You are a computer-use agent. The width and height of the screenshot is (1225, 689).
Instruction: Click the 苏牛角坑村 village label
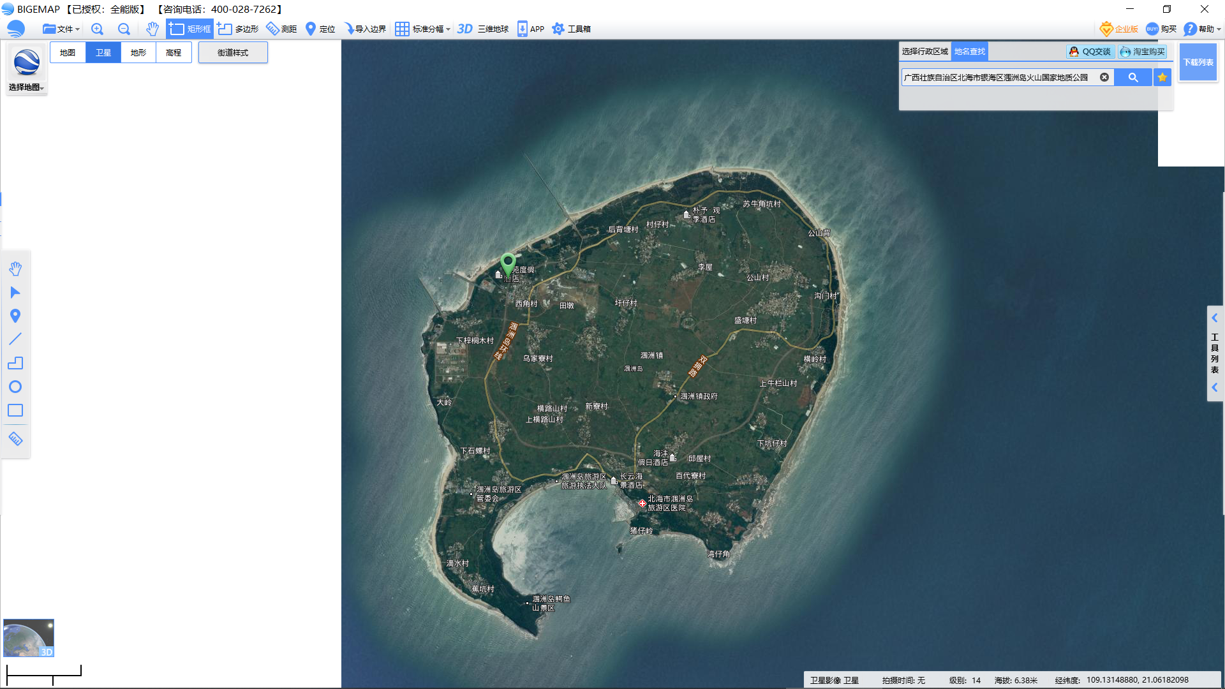[762, 204]
